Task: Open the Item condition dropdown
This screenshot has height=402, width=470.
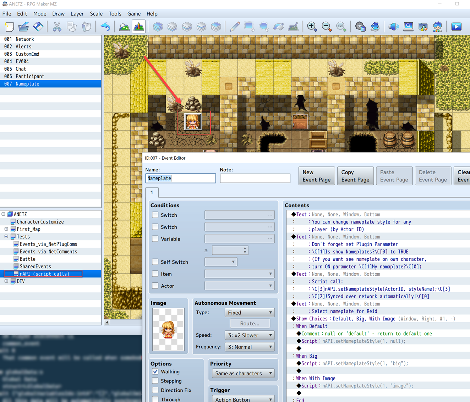Action: [x=240, y=274]
